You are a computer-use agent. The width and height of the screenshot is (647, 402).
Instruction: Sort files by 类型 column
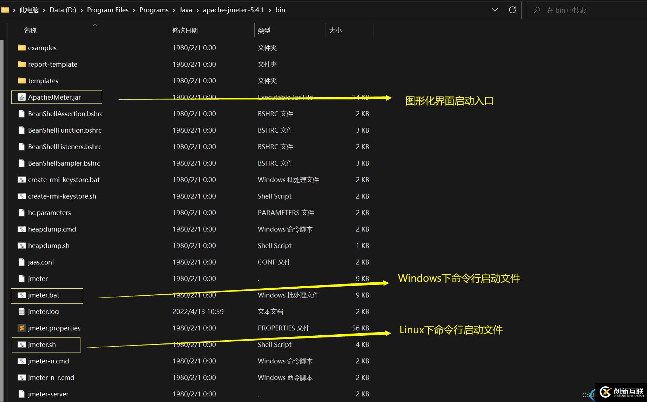[264, 30]
